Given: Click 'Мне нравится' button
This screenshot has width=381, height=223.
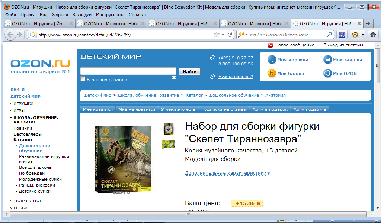Looking at the screenshot, I should 98,109.
